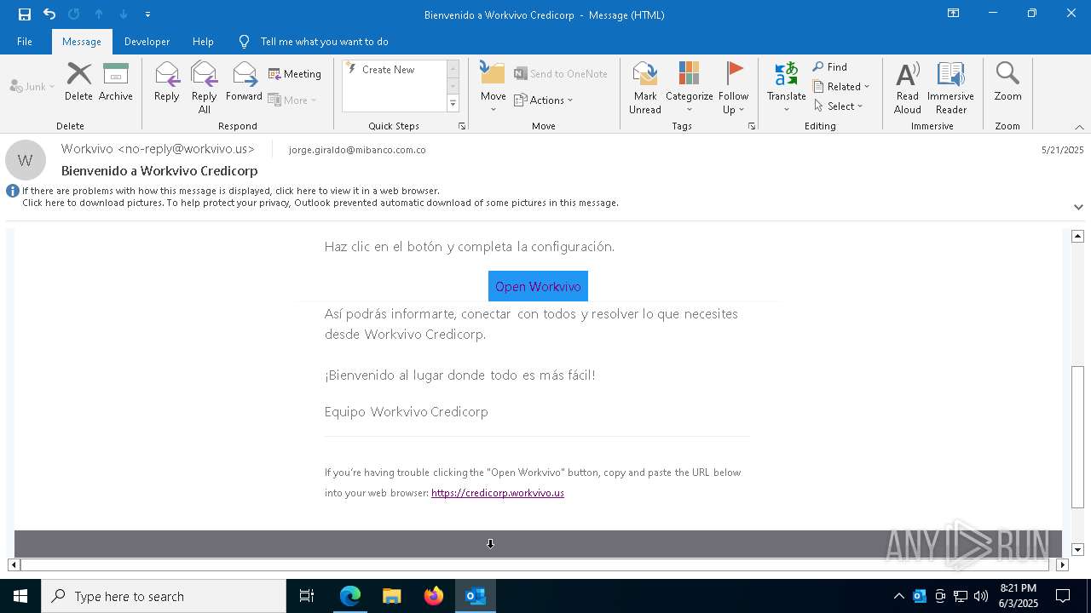This screenshot has height=613, width=1091.
Task: Open the notification center
Action: click(1063, 596)
